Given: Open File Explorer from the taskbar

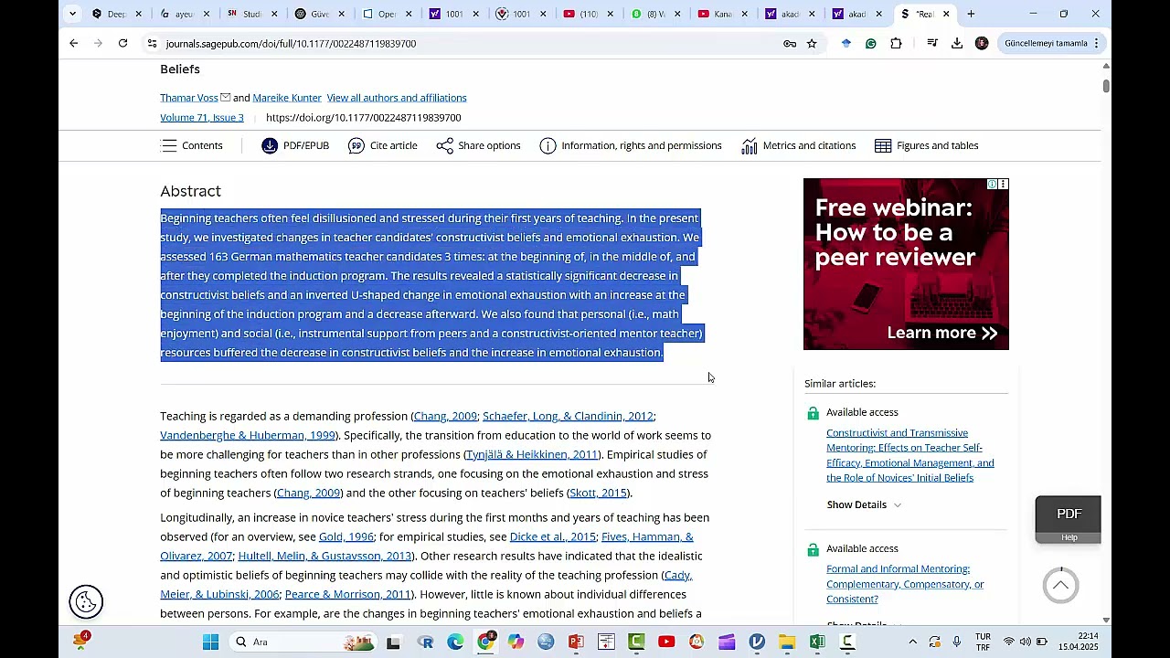Looking at the screenshot, I should pos(787,642).
